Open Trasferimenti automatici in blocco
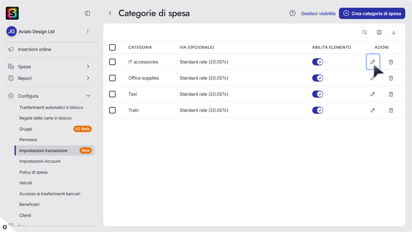Screen dimensions: 412x232 pos(51,107)
